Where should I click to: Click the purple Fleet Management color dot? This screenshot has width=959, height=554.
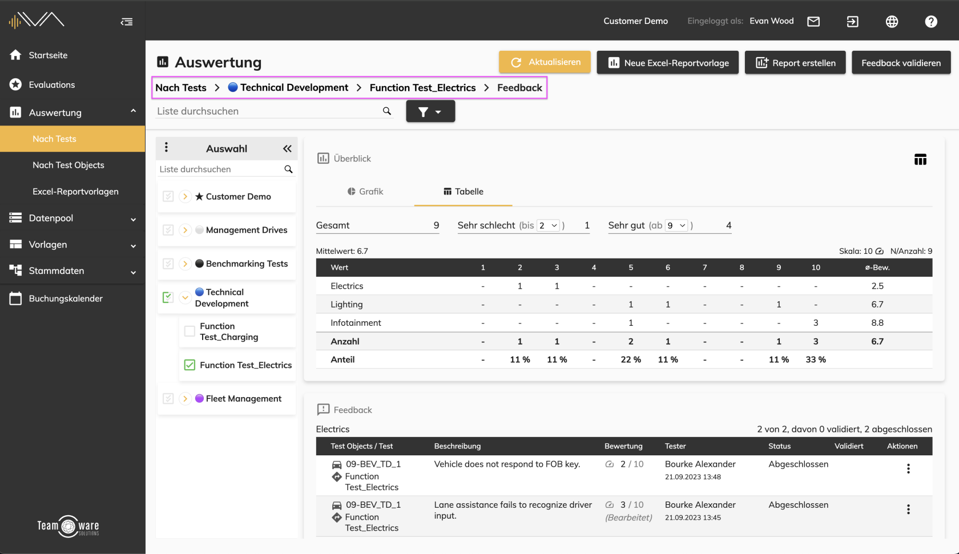[x=199, y=399]
